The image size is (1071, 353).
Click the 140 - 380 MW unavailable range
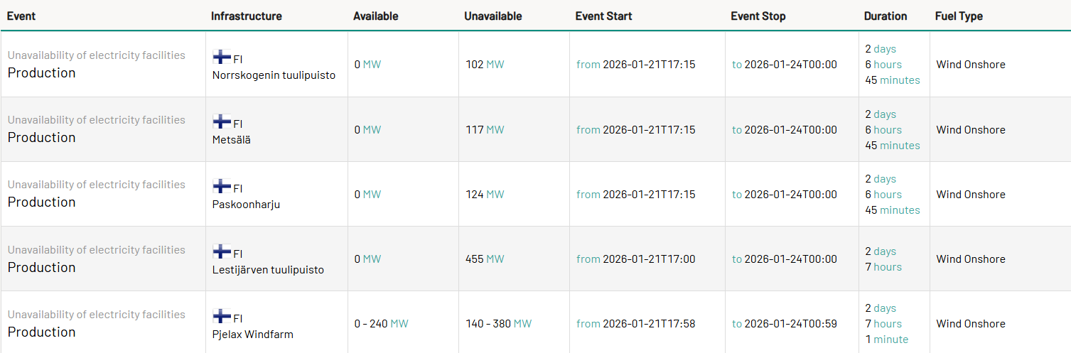[498, 324]
